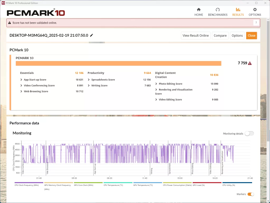Click the Web Browsing marker on chart
Image resolution: width=270 pixels, height=203 pixels.
pyautogui.click(x=47, y=168)
